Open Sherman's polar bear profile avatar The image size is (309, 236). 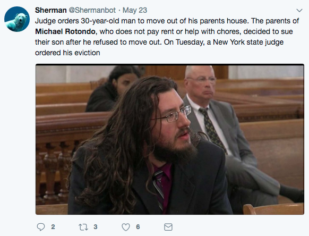coord(17,19)
